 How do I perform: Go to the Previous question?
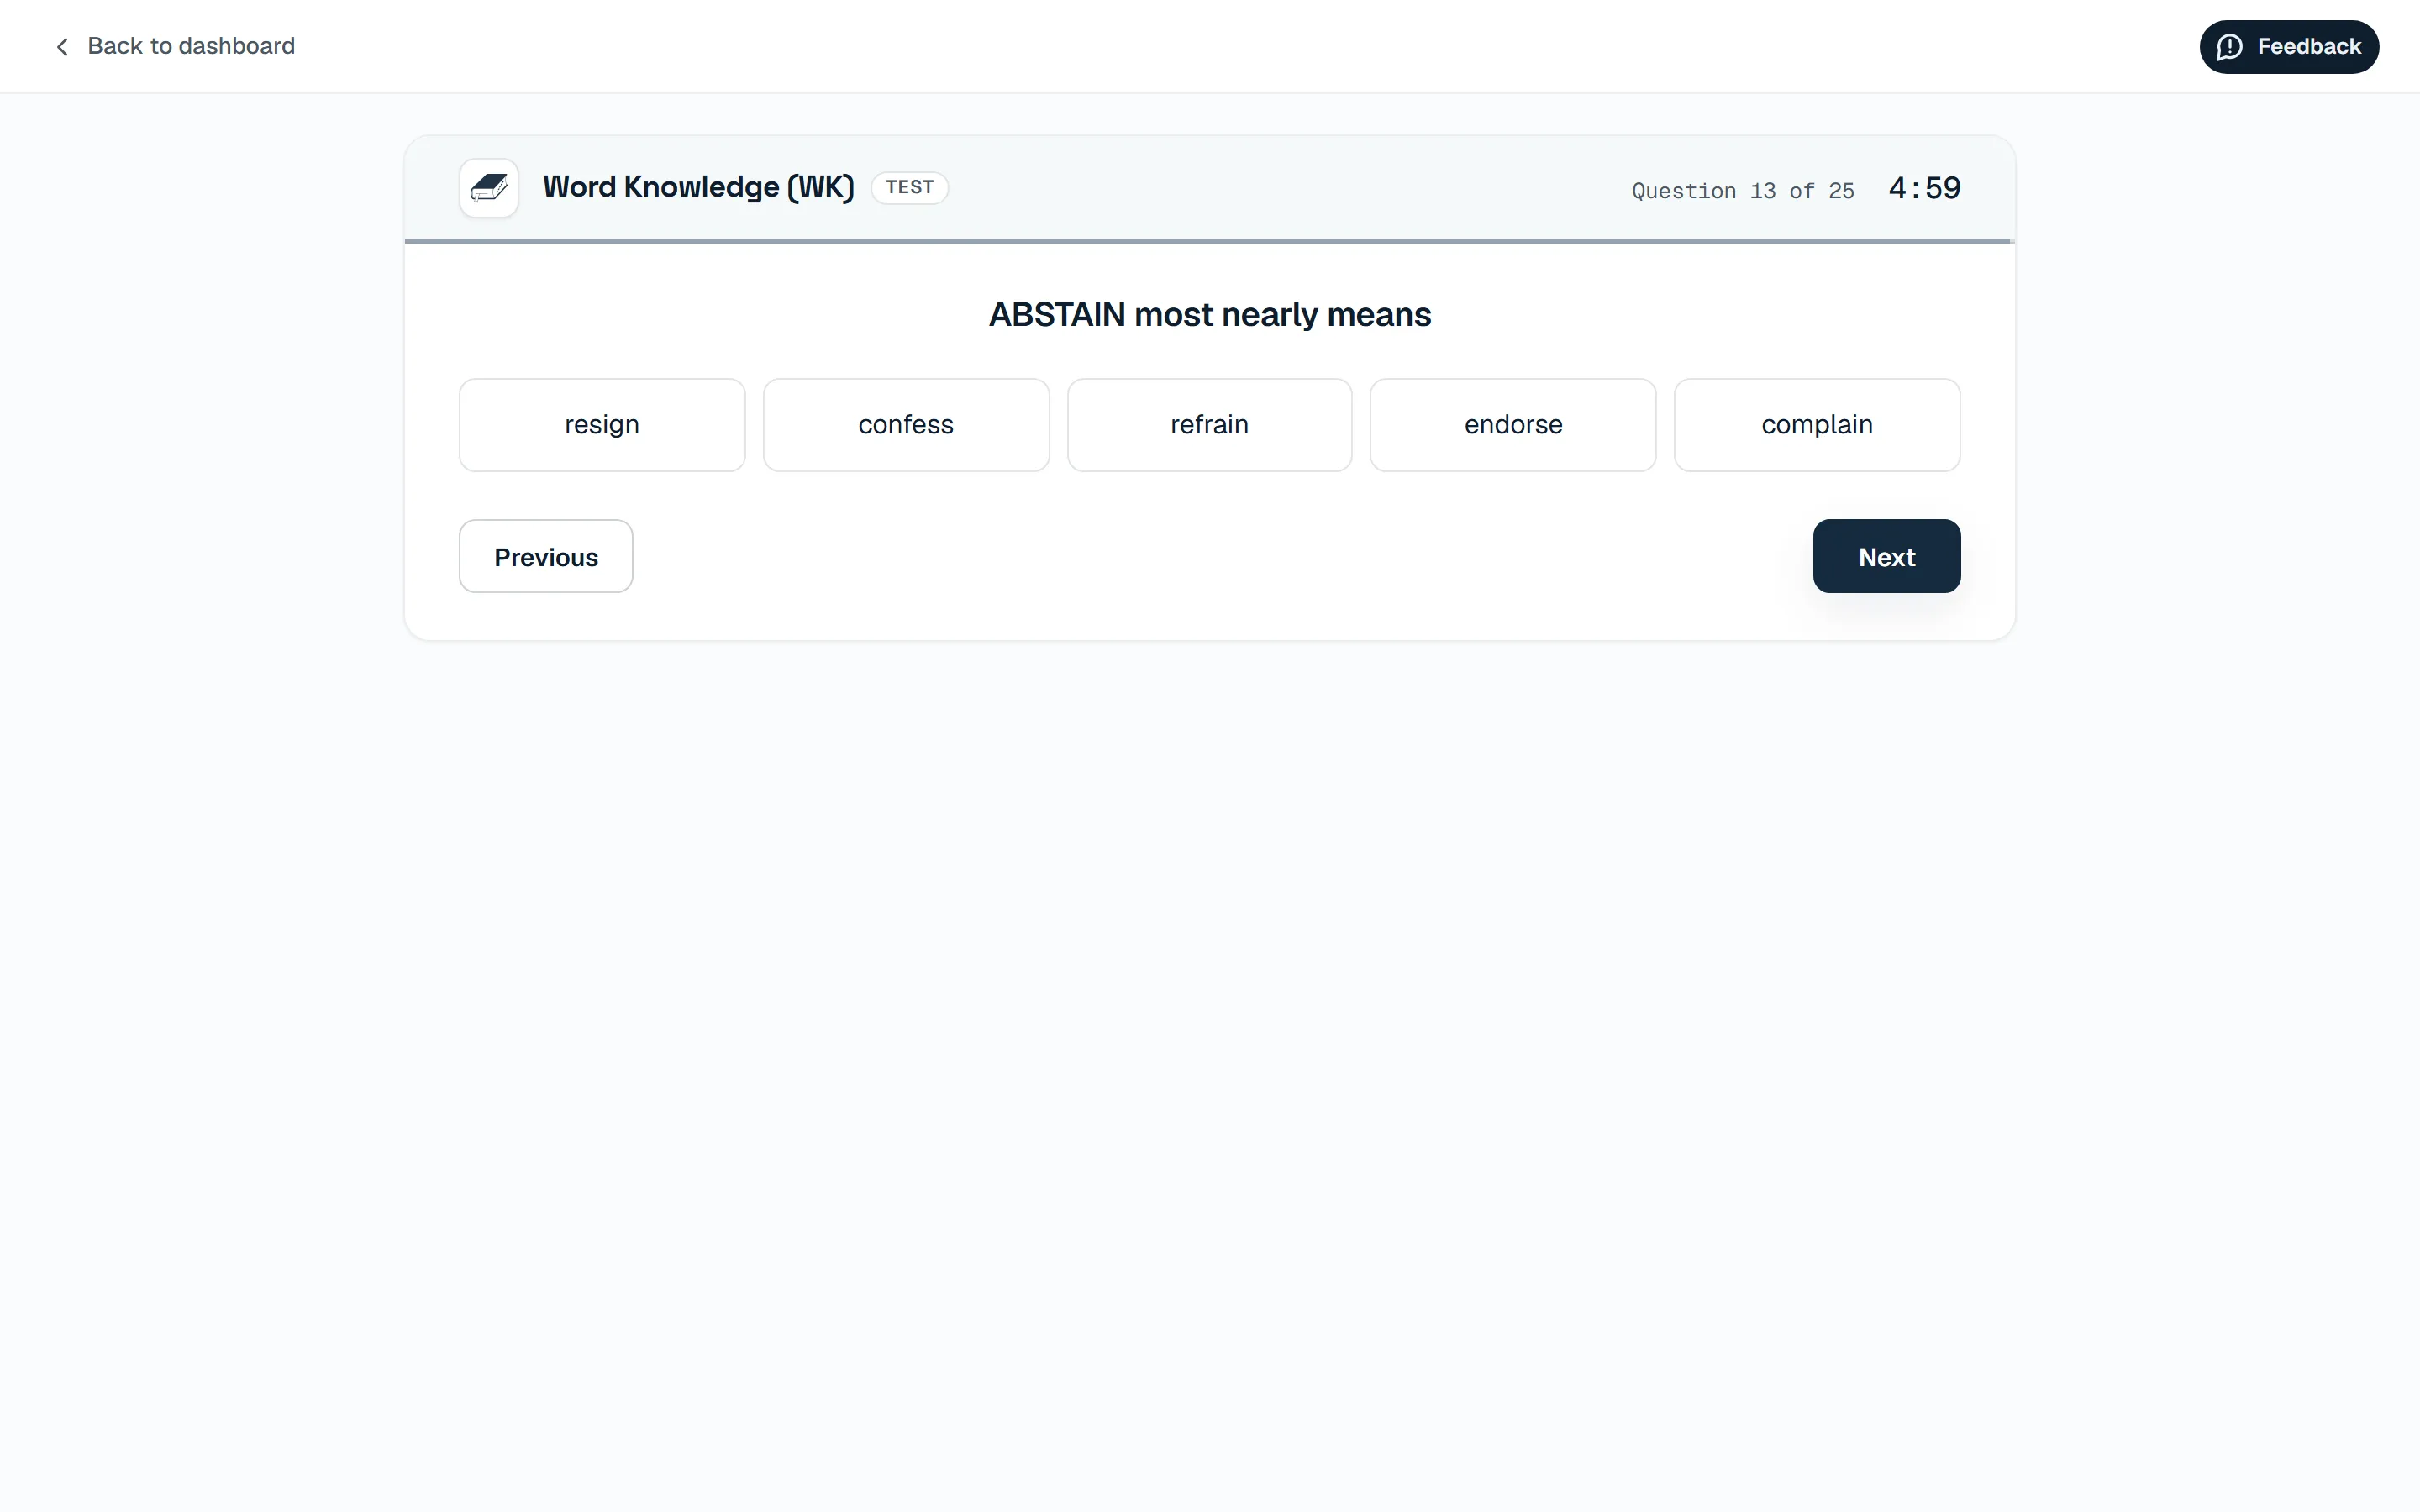pos(546,556)
